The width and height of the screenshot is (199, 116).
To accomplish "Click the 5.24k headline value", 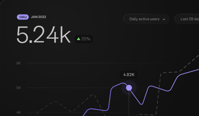I will coord(44,35).
